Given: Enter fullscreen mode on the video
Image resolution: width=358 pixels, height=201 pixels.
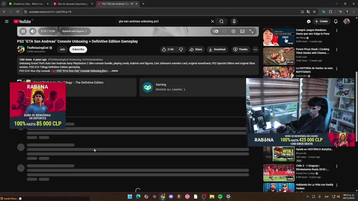Looking at the screenshot, I should (251, 31).
